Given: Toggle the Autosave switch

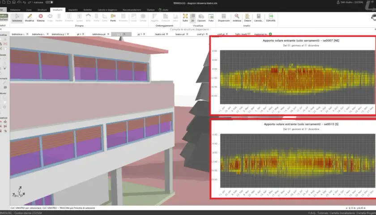Looking at the screenshot, I should click(49, 2).
